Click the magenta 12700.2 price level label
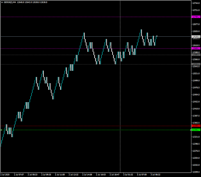The image size is (201, 177). click(x=196, y=17)
